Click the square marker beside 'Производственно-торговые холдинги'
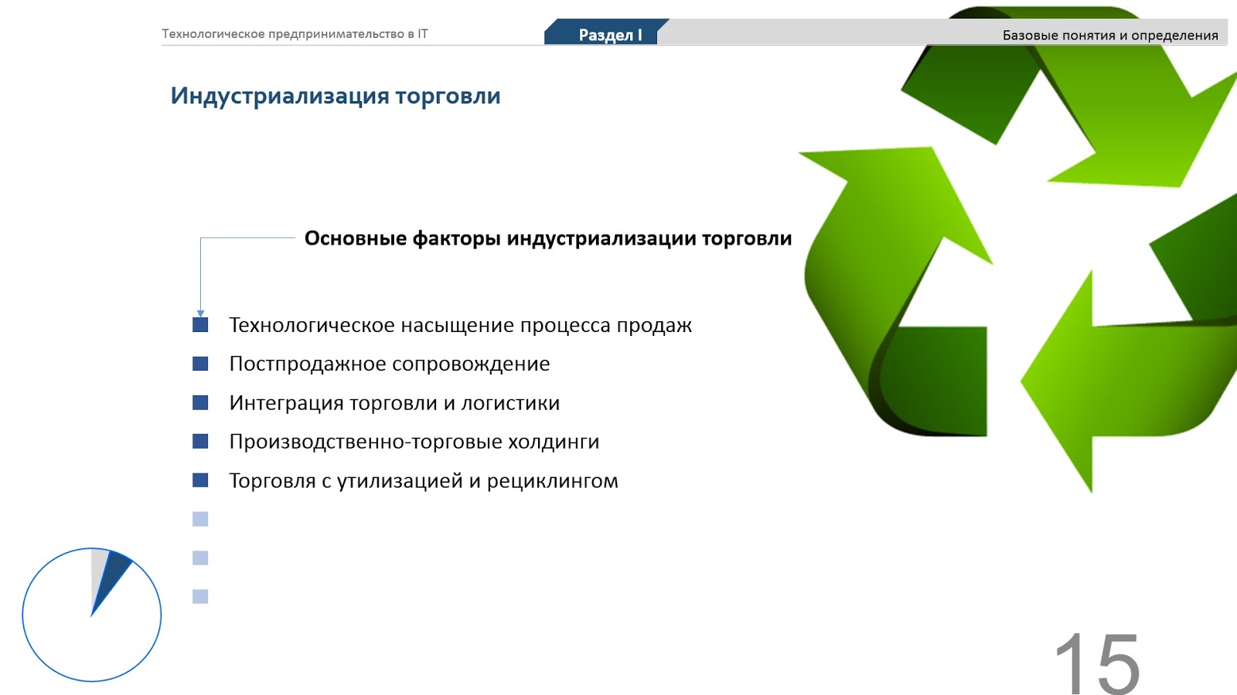Image resolution: width=1237 pixels, height=695 pixels. pos(199,442)
